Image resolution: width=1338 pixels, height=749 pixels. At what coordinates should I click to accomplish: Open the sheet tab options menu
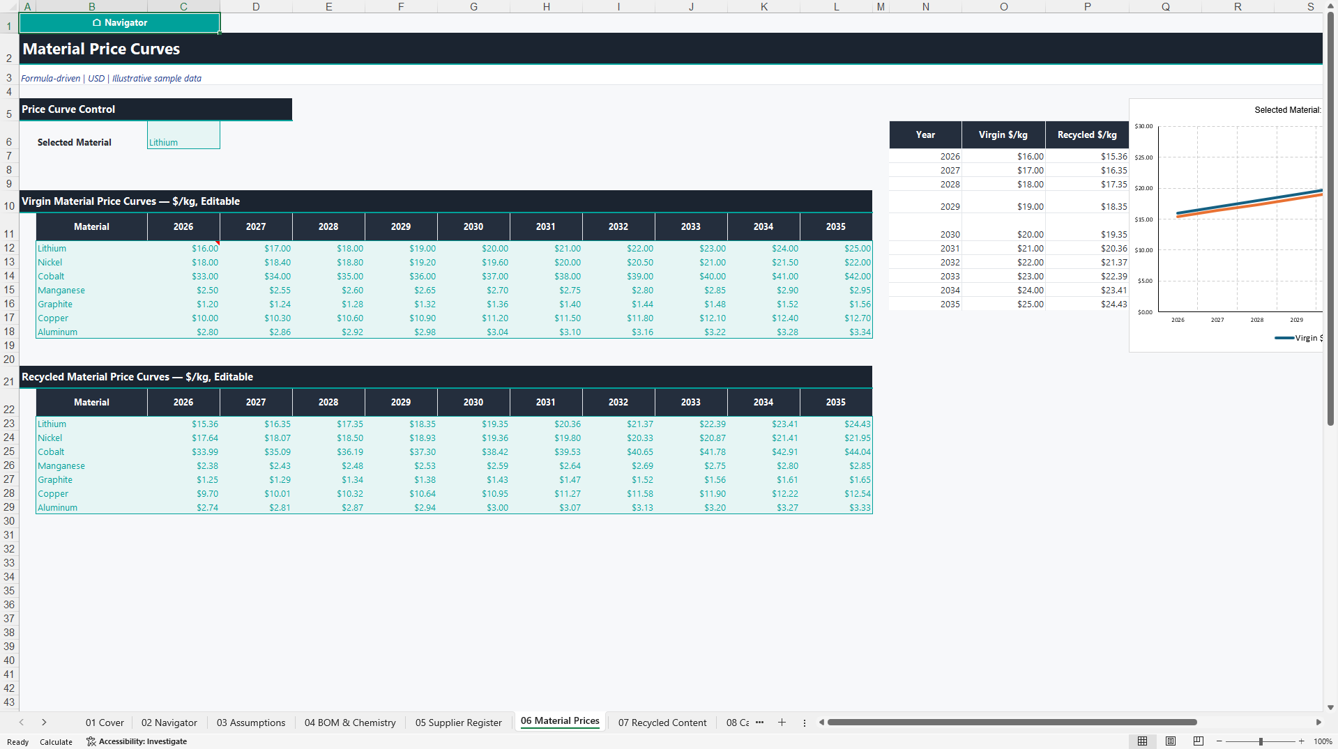click(804, 723)
